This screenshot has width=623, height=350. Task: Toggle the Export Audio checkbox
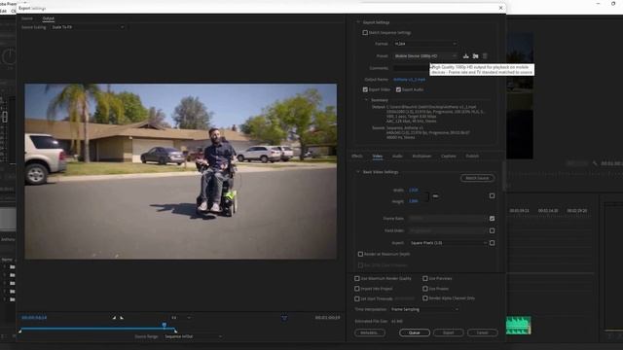(398, 89)
